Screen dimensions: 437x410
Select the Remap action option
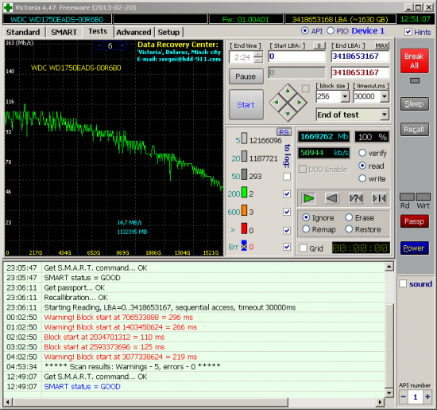[306, 229]
